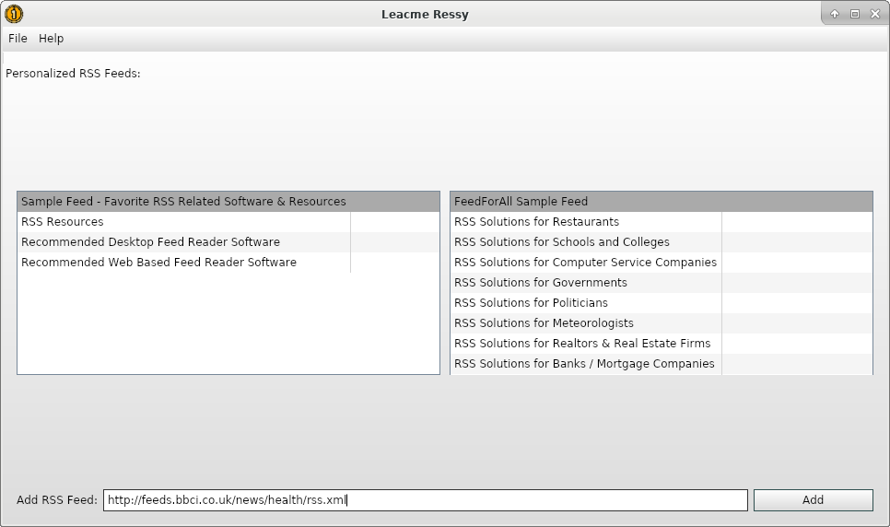Select RSS Solutions for Meteorologists

coord(544,323)
